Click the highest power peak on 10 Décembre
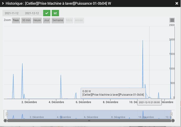The image size is (181, 127). (x=143, y=40)
